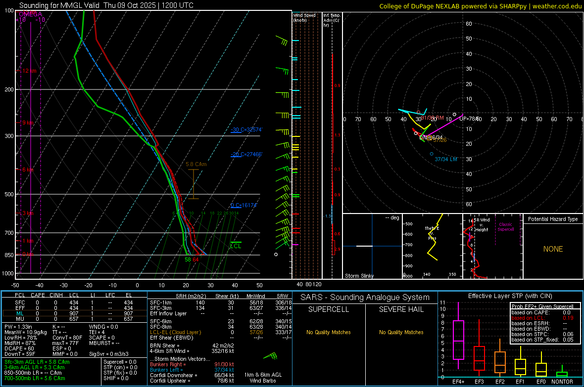This screenshot has width=584, height=387.
Task: Click the OMEGA label on the skew-T
Action: pos(30,14)
